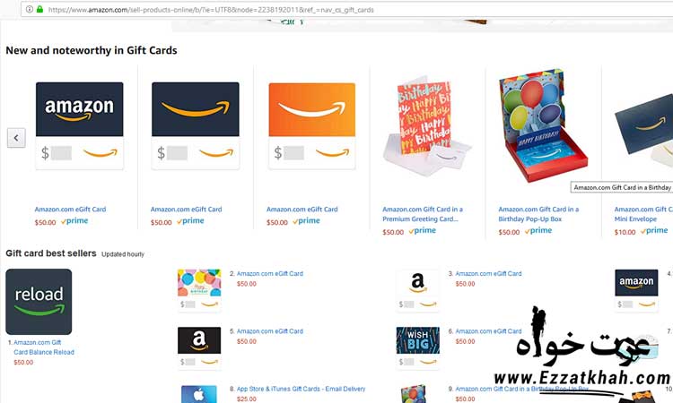Open the Birthday Pop-Up Box product image
The image size is (673, 403).
coord(543,124)
